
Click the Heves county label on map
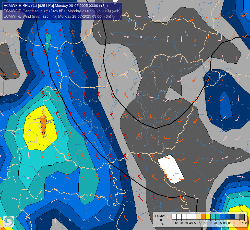(134, 86)
